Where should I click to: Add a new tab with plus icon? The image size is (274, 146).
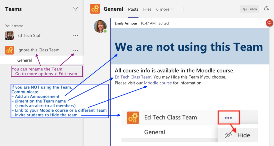click(x=183, y=9)
